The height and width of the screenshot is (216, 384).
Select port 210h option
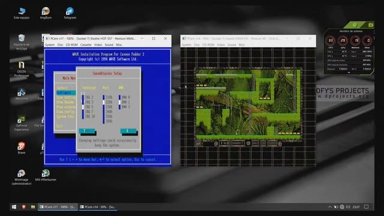(x=109, y=97)
